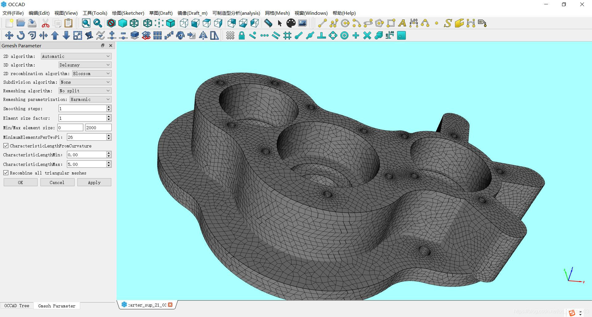Screen dimensions: 592x317
Task: Open the 2D algorithm dropdown
Action: click(76, 56)
